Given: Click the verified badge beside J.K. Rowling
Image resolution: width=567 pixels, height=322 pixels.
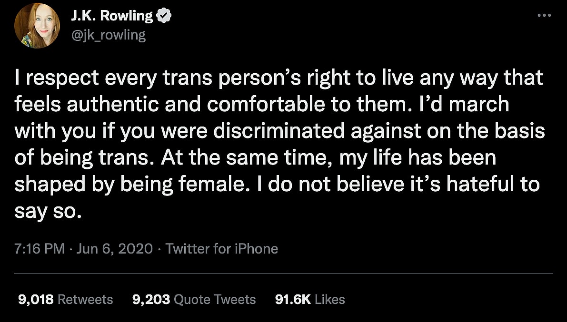Looking at the screenshot, I should coord(164,16).
